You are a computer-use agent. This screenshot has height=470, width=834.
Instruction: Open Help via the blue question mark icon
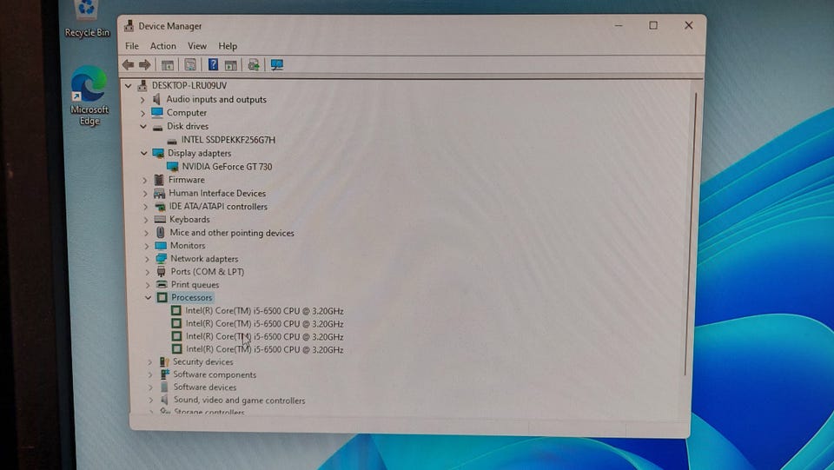pyautogui.click(x=213, y=65)
